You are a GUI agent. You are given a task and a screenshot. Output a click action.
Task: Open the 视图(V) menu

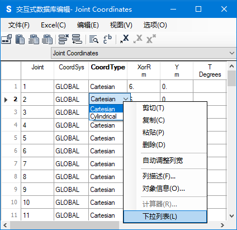(x=121, y=25)
